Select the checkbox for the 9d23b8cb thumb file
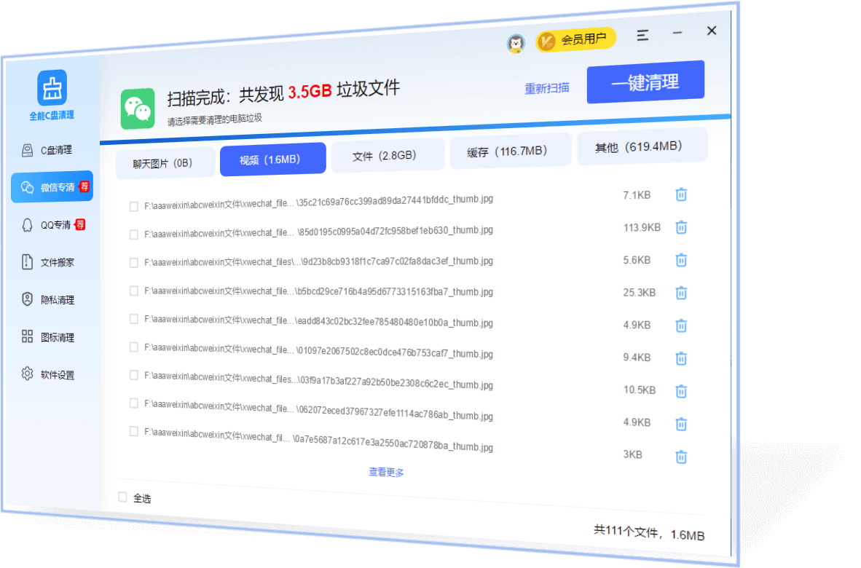 (x=134, y=263)
